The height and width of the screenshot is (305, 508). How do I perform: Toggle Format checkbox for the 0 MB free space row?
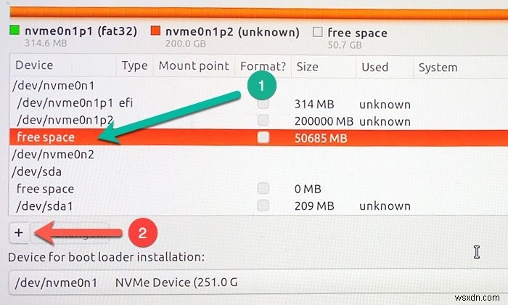click(263, 189)
